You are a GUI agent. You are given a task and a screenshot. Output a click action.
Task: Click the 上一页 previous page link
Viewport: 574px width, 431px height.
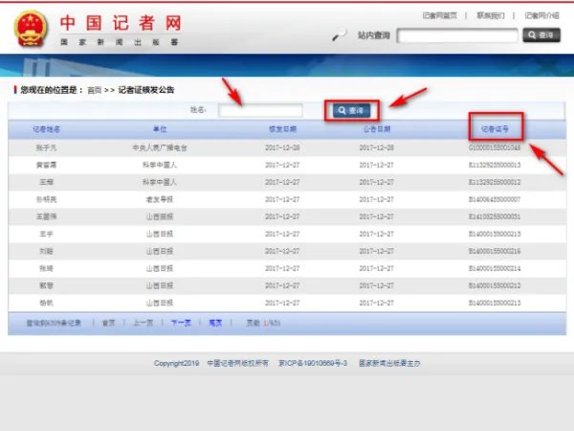pyautogui.click(x=143, y=323)
